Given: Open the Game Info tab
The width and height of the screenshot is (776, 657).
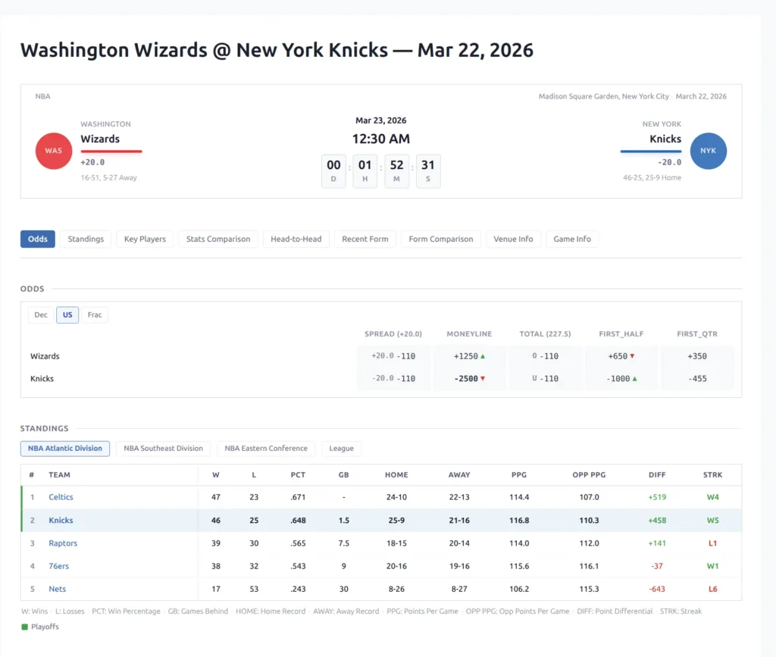Looking at the screenshot, I should [x=572, y=239].
